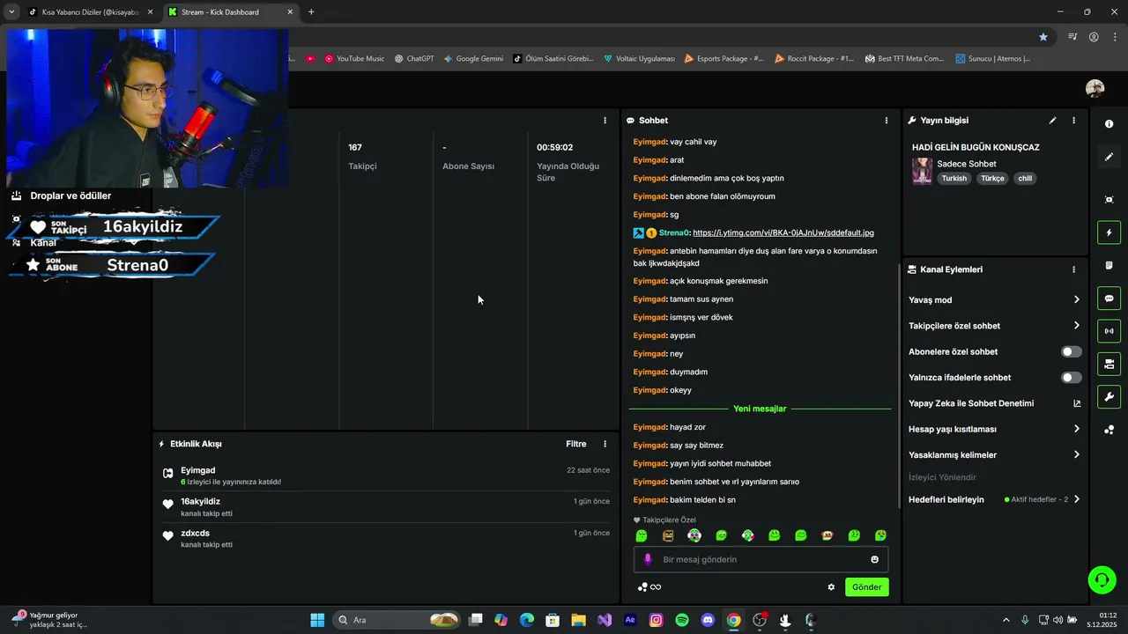Expand Hedefleri belirleyin chevron
This screenshot has height=634, width=1128.
1076,499
